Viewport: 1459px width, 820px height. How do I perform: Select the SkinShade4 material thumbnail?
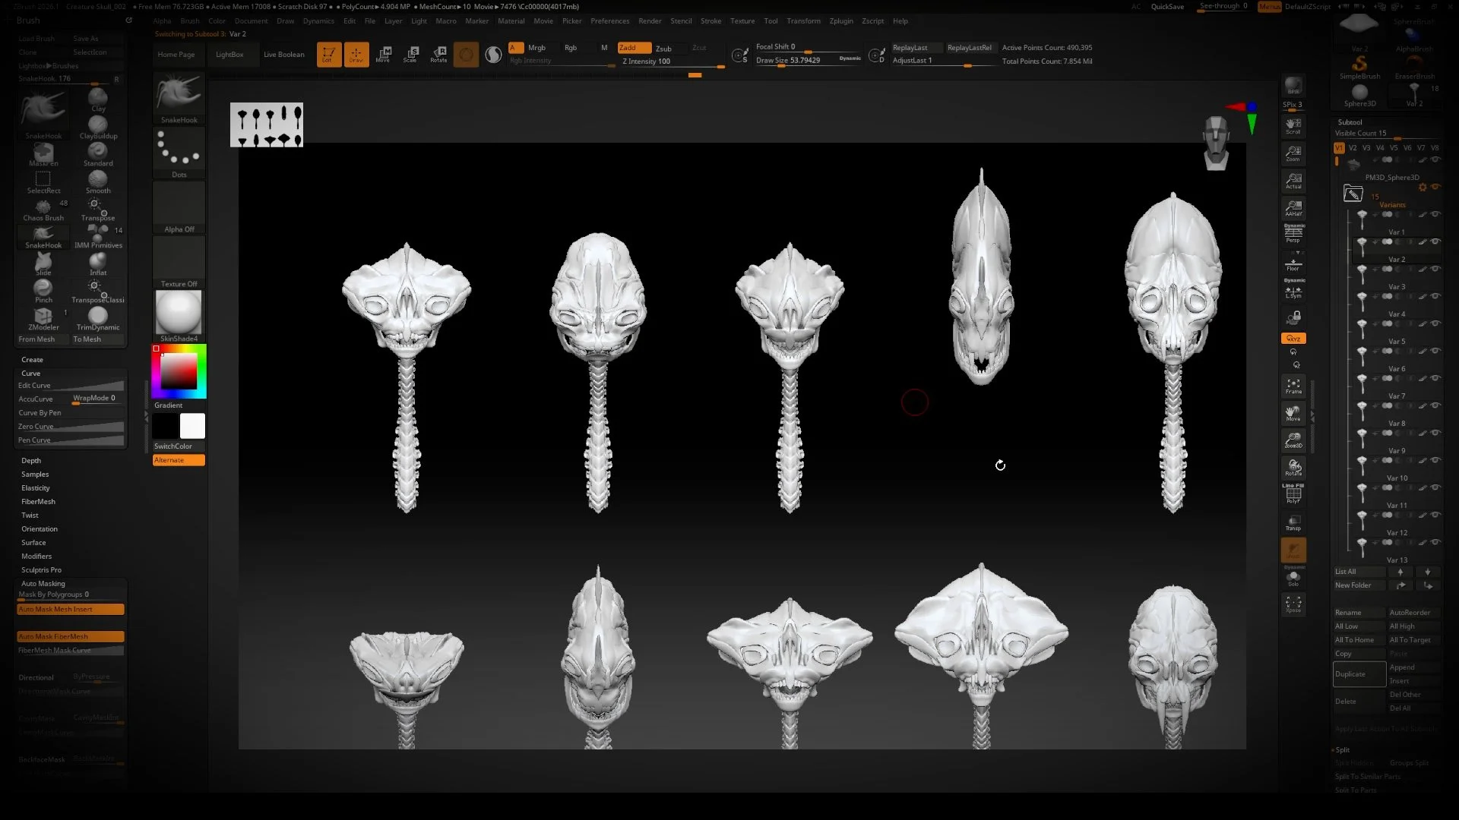point(178,313)
